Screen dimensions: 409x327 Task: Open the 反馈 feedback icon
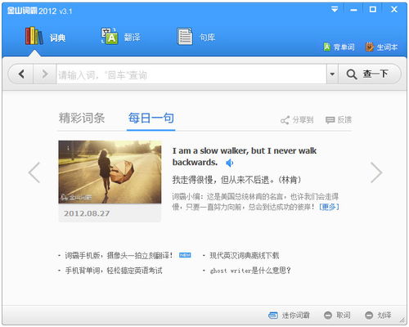point(330,120)
